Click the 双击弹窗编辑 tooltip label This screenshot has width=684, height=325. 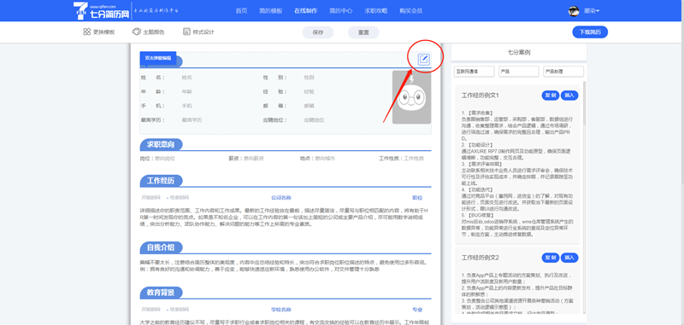[x=158, y=58]
